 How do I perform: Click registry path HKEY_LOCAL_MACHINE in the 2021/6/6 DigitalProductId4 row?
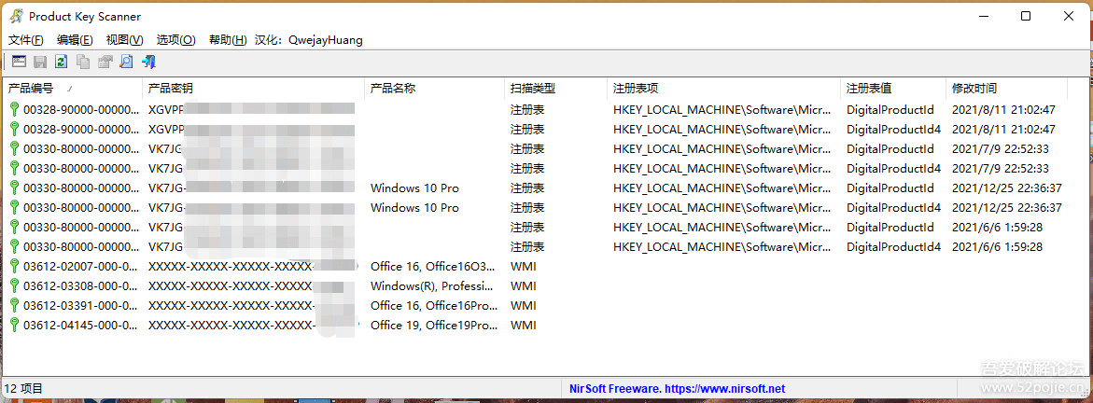point(722,247)
